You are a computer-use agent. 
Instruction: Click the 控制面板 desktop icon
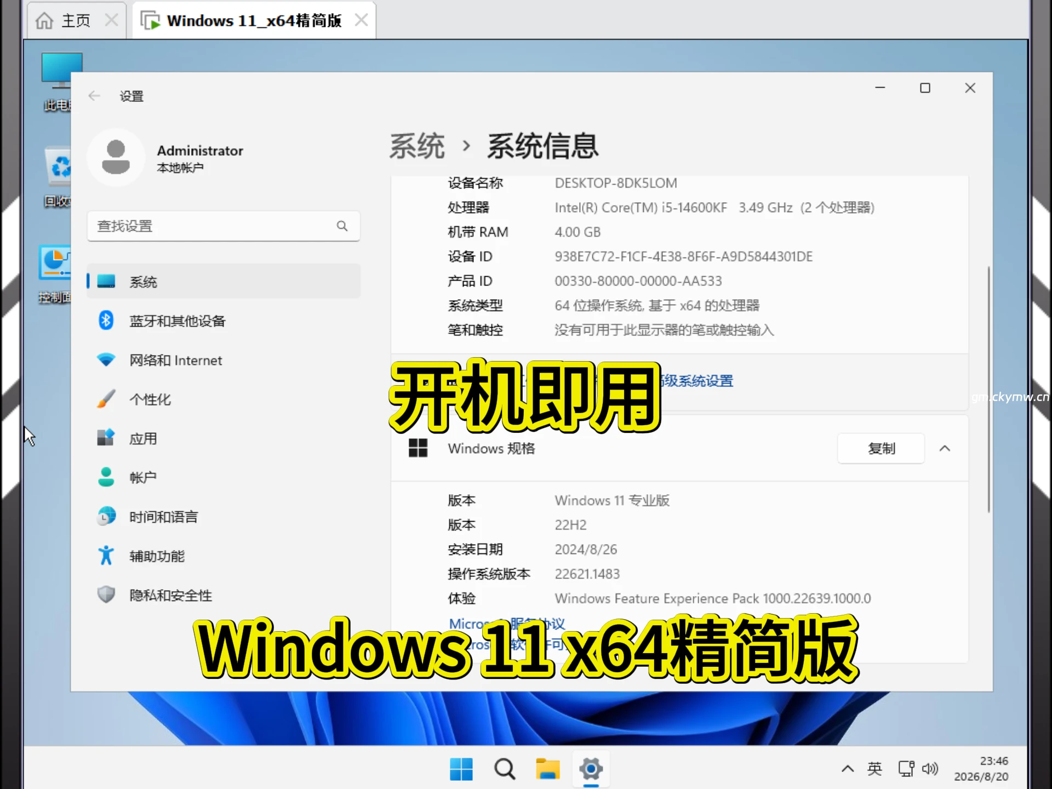coord(55,274)
